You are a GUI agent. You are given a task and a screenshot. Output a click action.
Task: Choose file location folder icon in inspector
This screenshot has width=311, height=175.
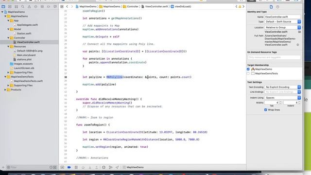pyautogui.click(x=299, y=32)
